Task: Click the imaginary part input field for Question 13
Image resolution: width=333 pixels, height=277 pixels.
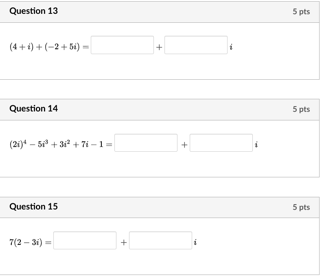Action: click(196, 45)
